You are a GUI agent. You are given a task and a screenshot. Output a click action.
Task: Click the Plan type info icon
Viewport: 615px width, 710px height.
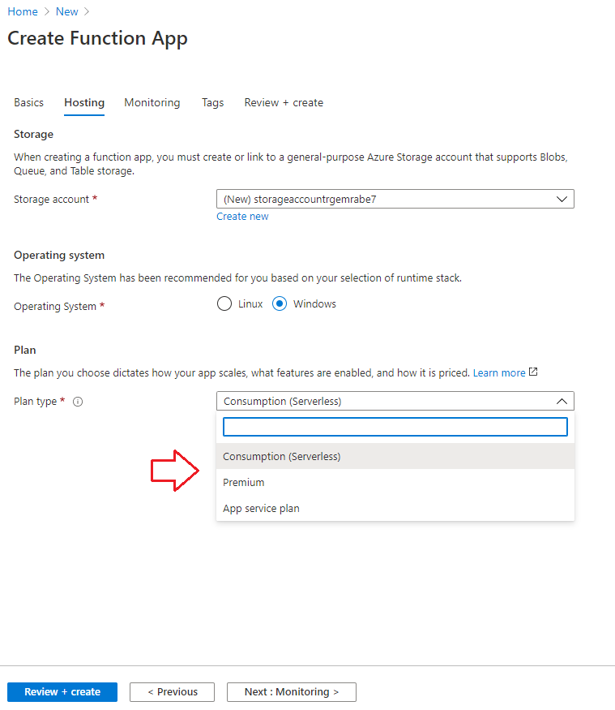pos(78,402)
